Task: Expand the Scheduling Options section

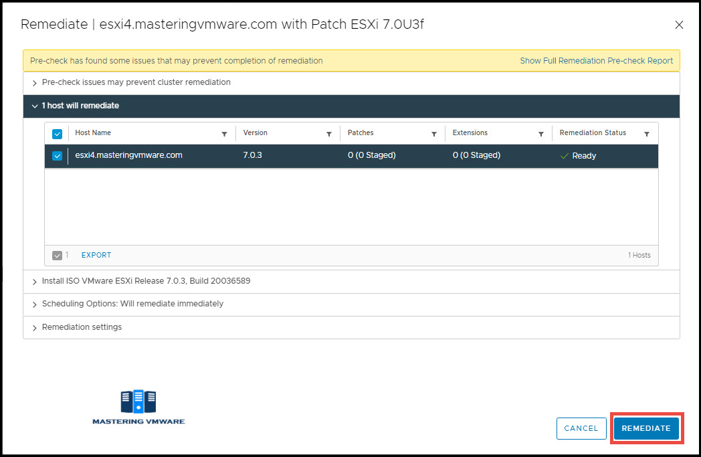Action: (x=34, y=304)
